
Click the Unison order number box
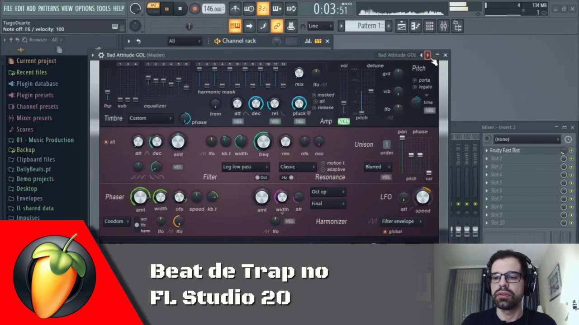pos(386,144)
